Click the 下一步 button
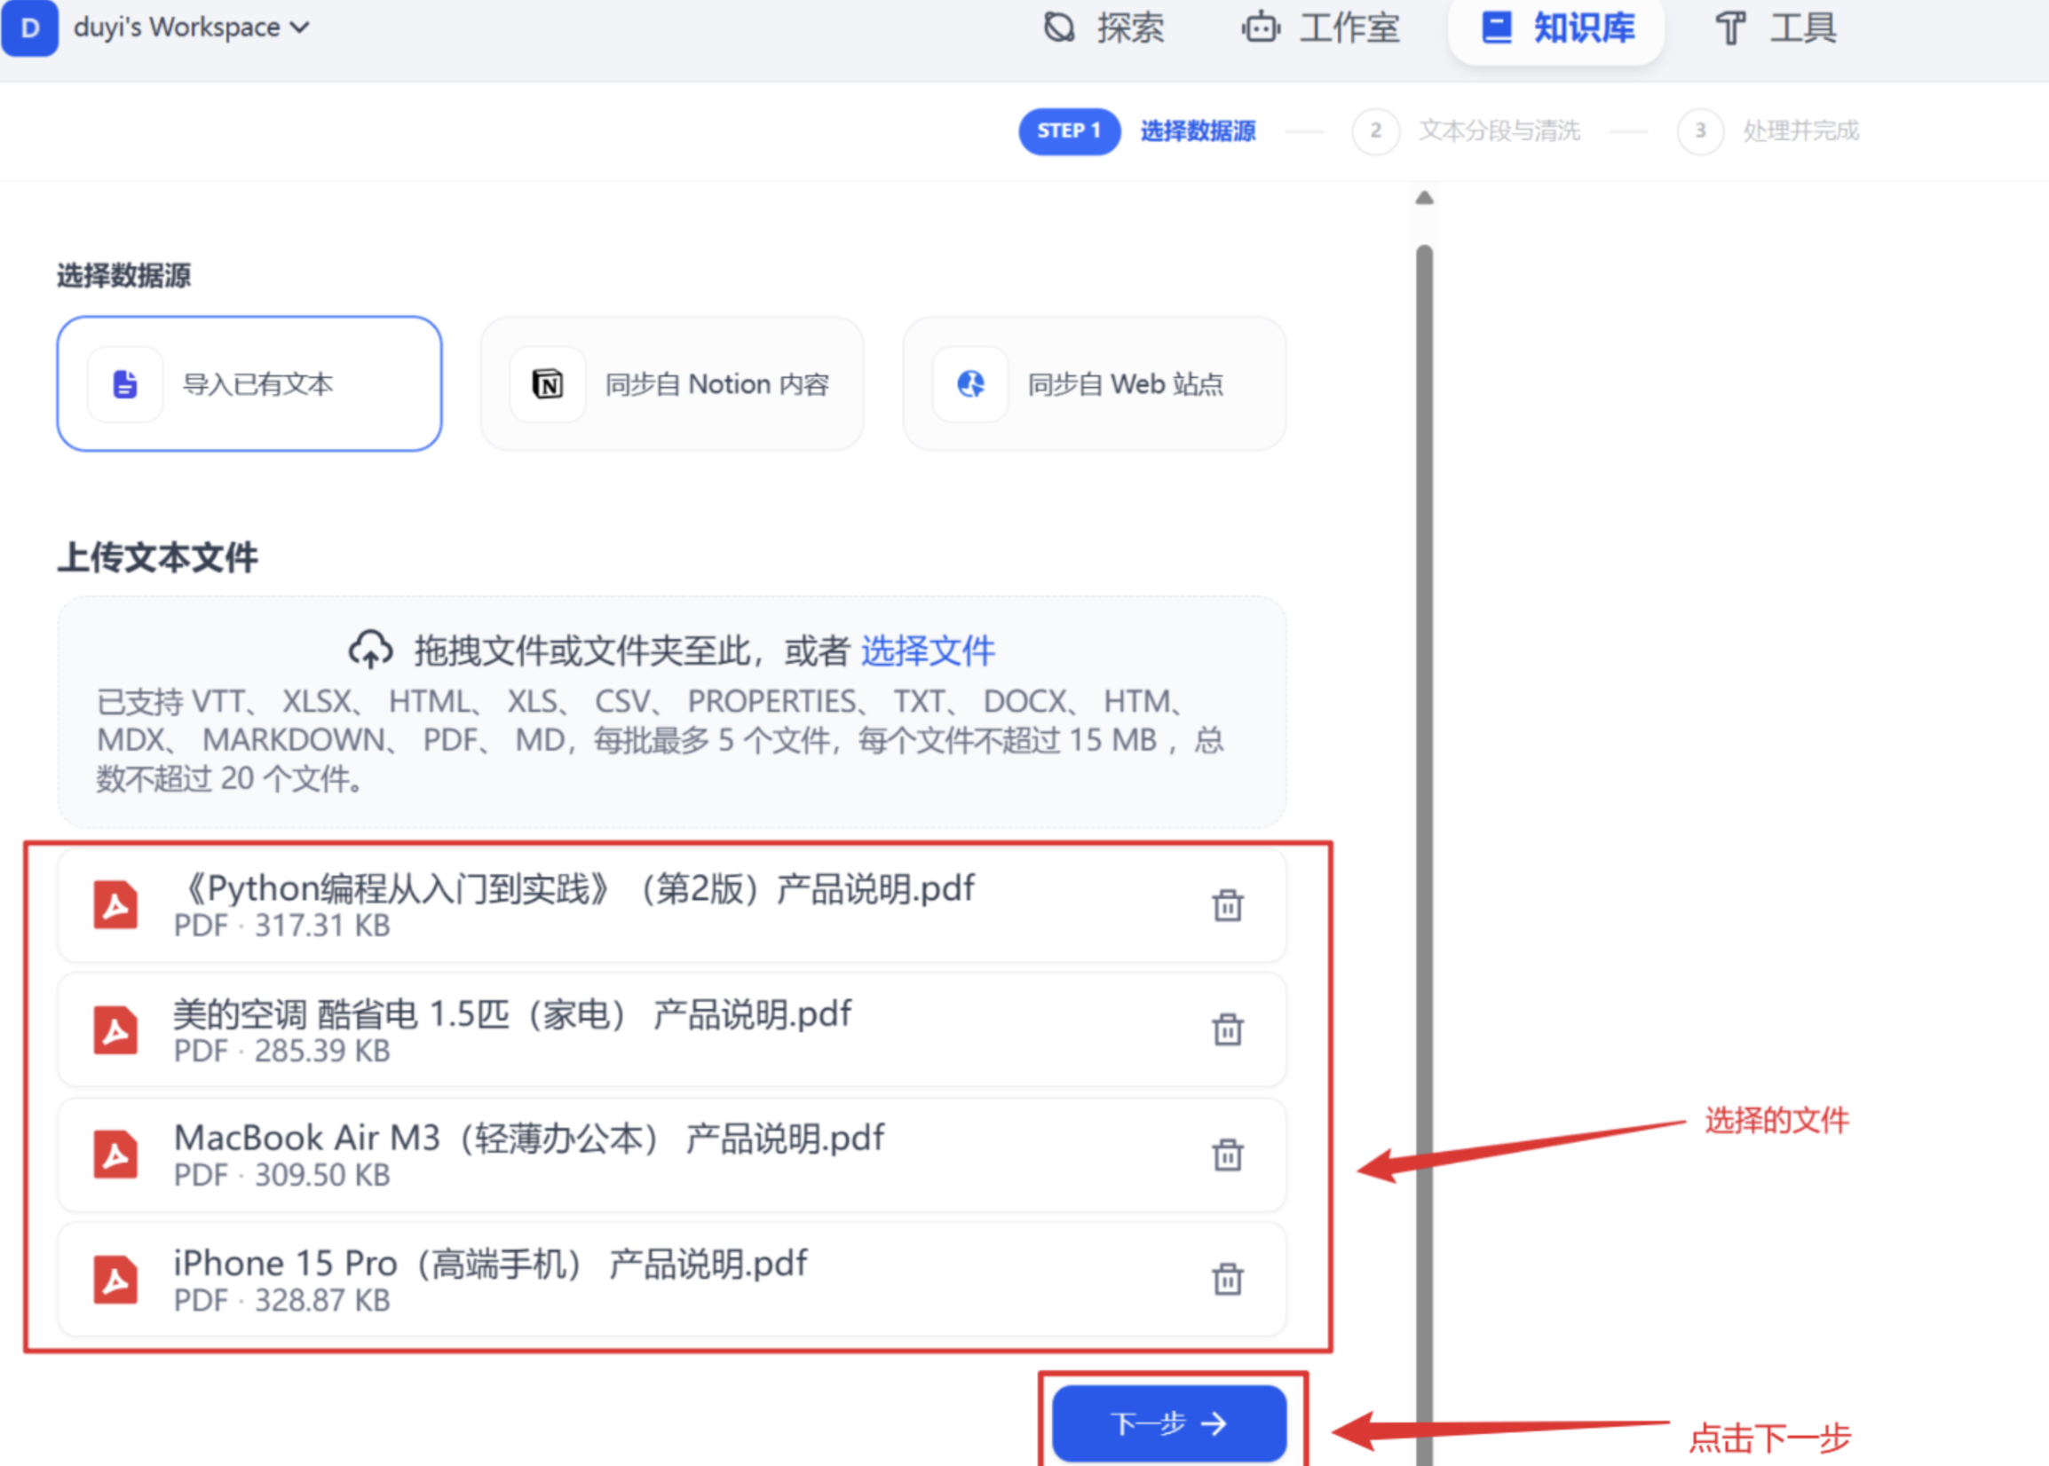The height and width of the screenshot is (1466, 2049). pos(1169,1423)
